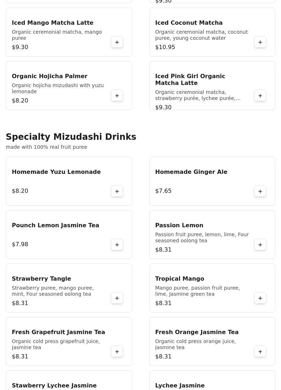Select the Strawberry Tangle ingredients description
This screenshot has width=281, height=390.
pos(53,291)
